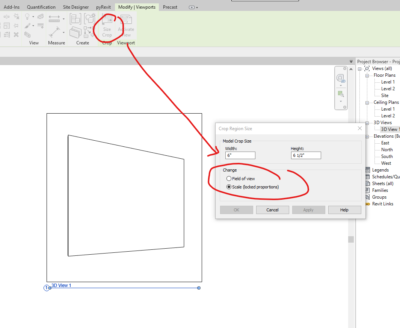Collapse the Ceiling Plans tree node
Viewport: 400px width, 328px height.
(x=367, y=103)
